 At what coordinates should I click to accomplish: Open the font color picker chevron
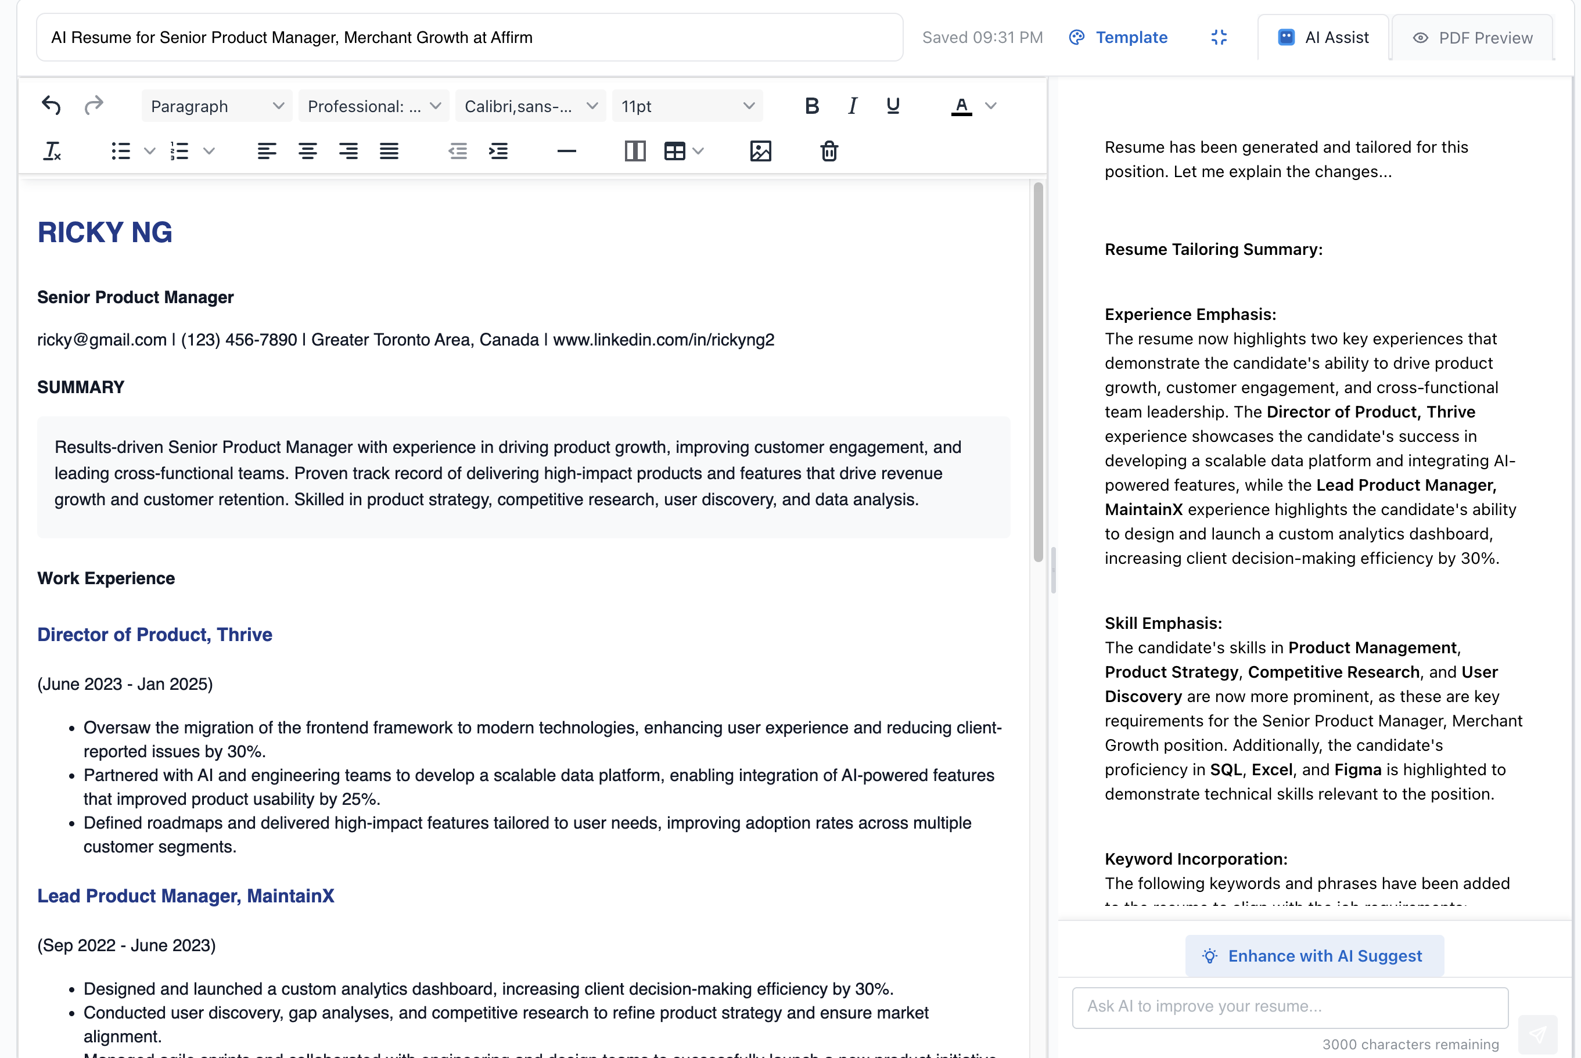[991, 105]
